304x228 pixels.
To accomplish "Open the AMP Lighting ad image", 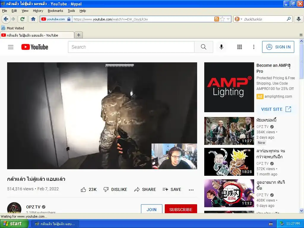I will coord(229,87).
